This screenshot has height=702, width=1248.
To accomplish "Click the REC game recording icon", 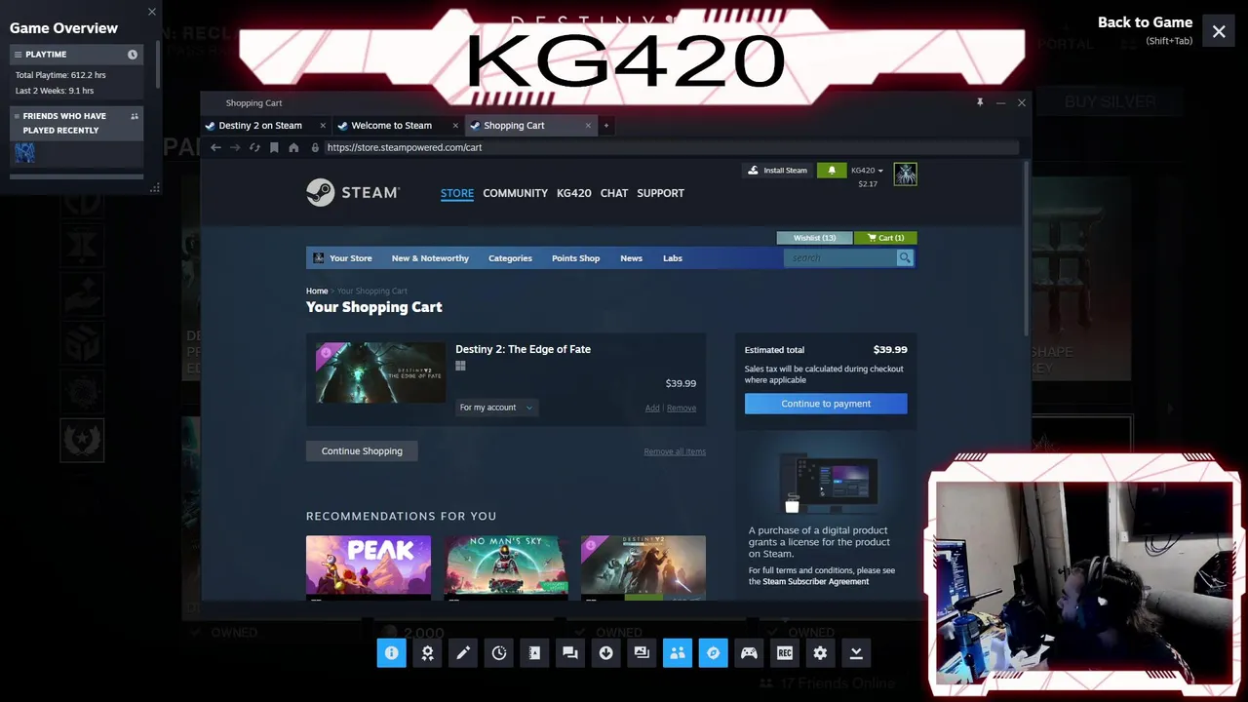I will click(785, 653).
